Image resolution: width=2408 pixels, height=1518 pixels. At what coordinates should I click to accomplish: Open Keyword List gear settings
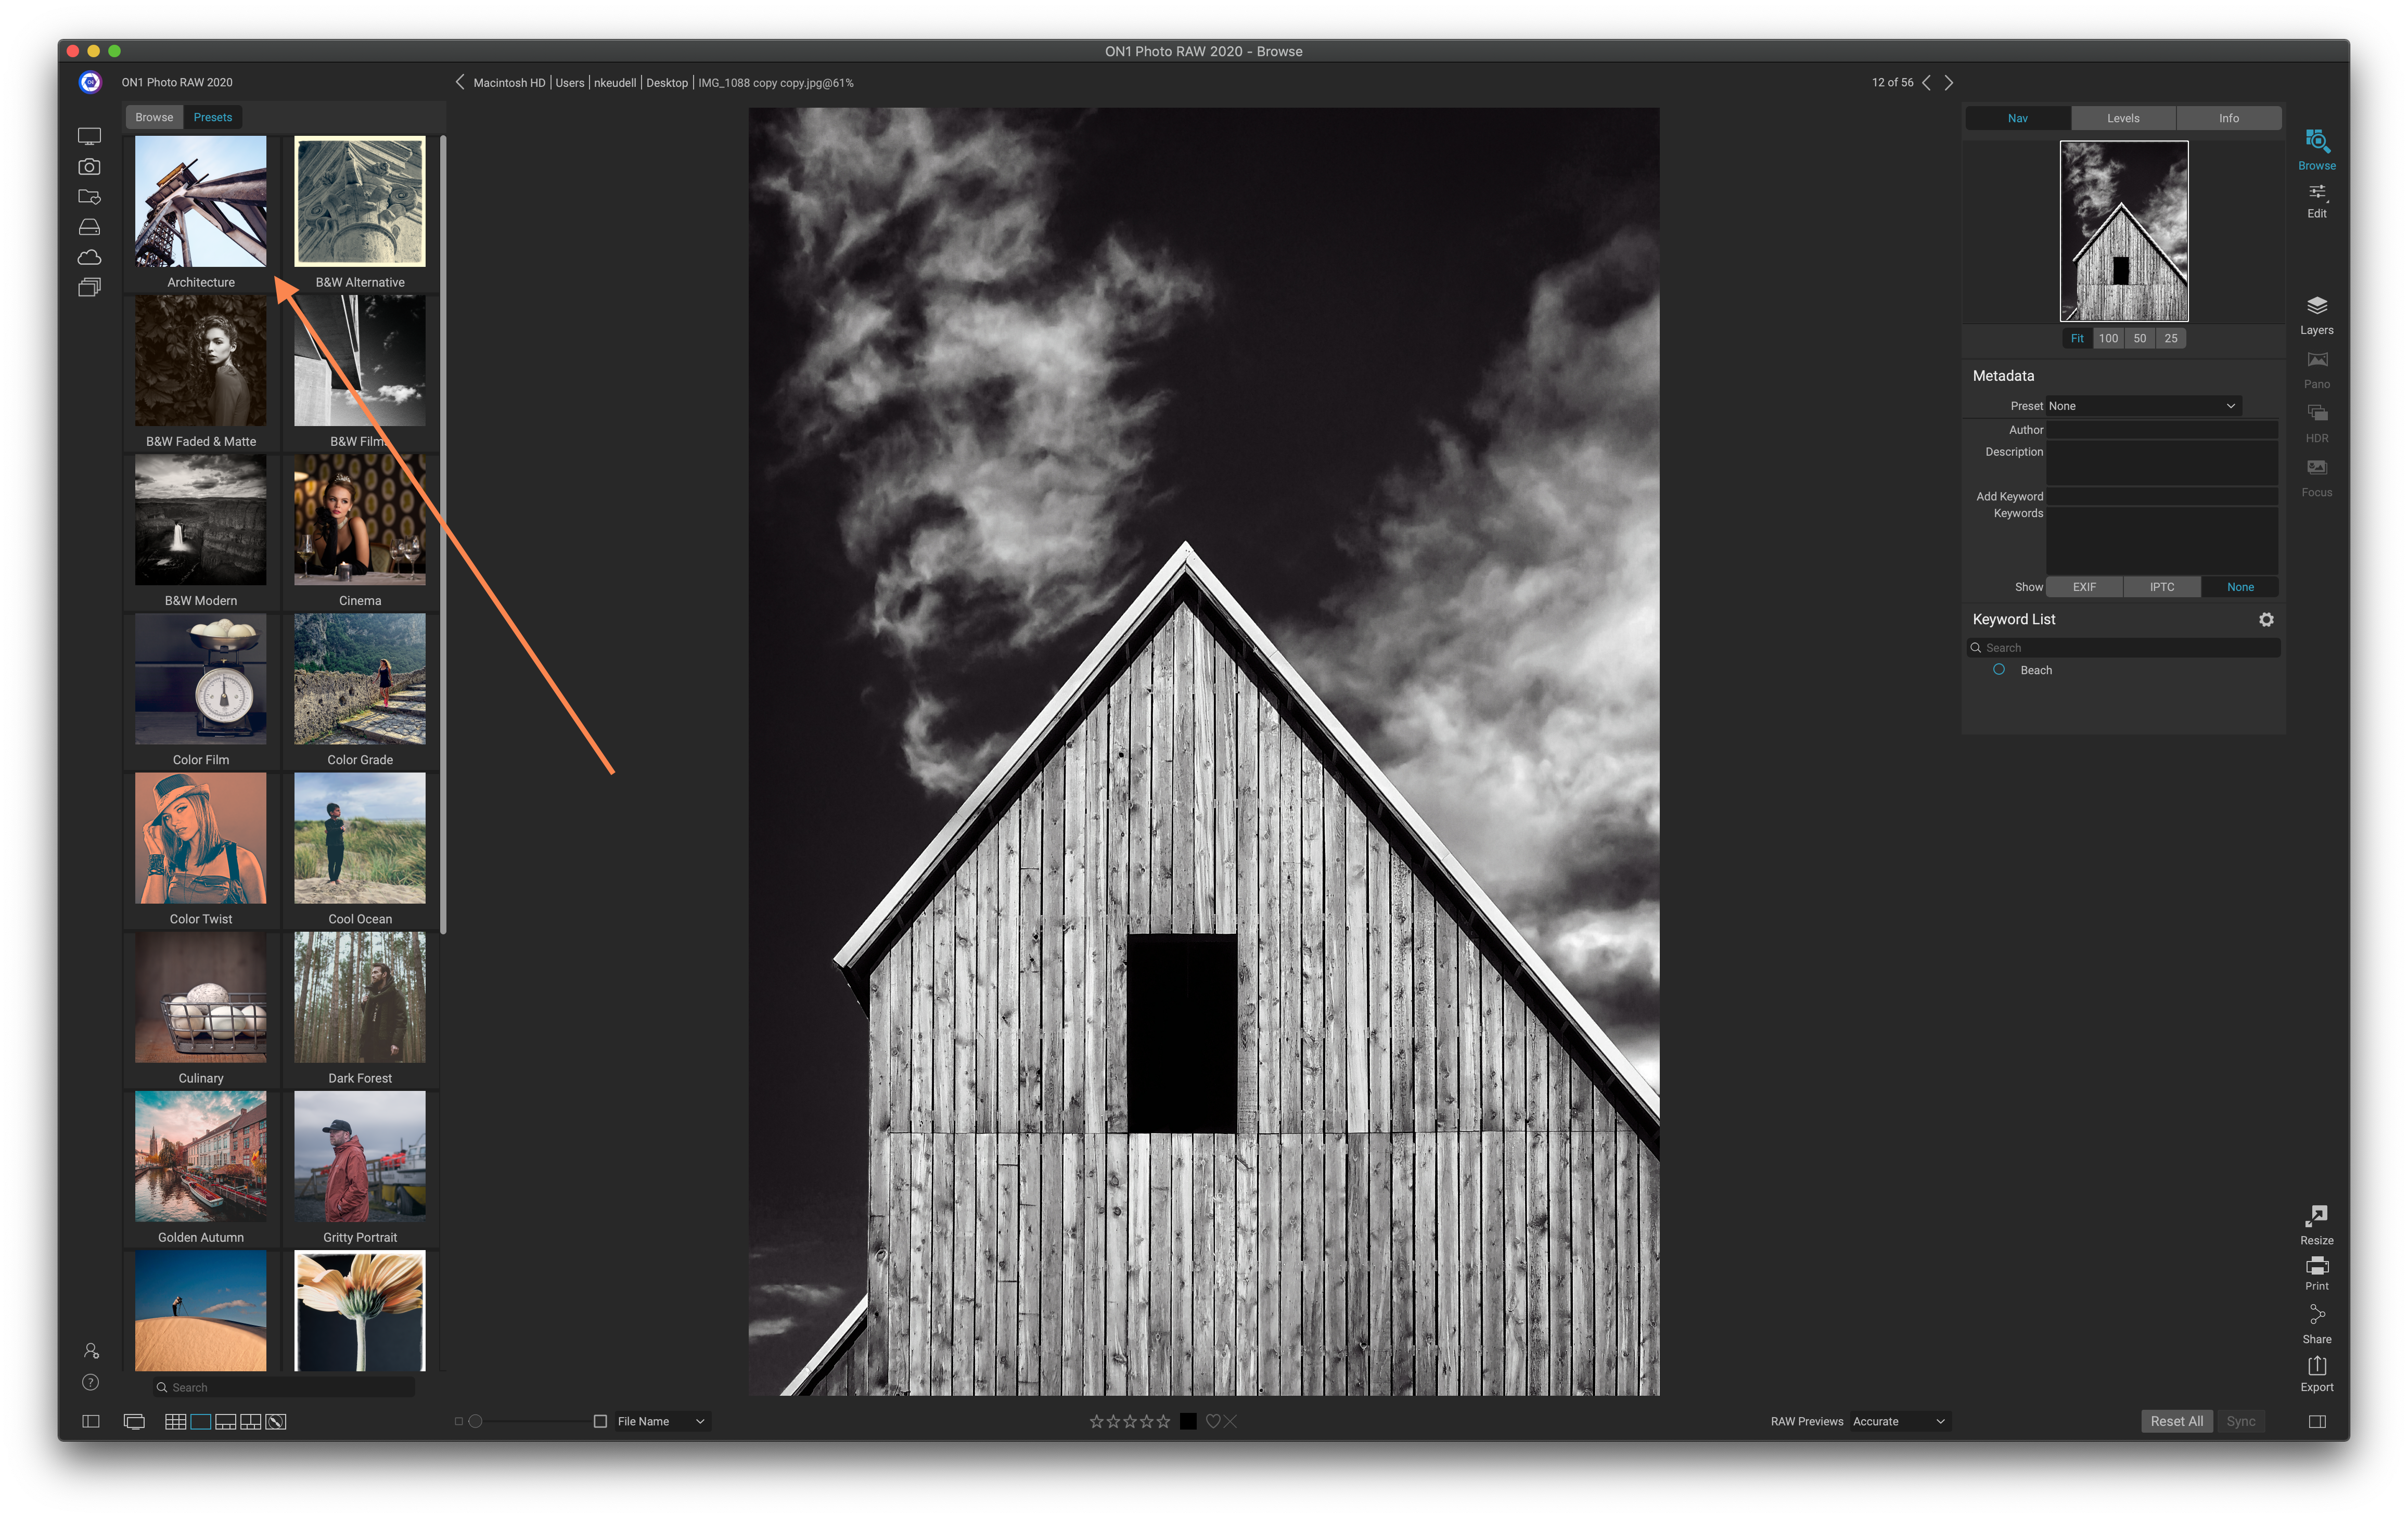point(2266,620)
